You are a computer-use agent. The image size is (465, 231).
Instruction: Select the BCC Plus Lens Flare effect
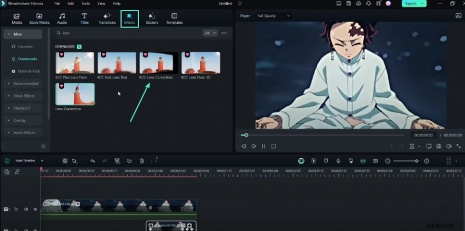75,63
